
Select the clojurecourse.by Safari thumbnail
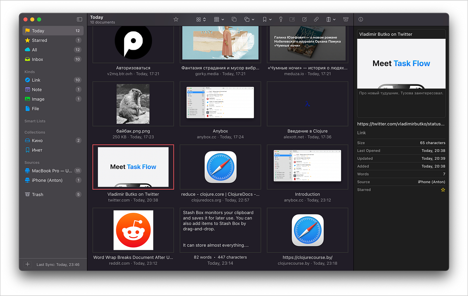click(x=308, y=230)
